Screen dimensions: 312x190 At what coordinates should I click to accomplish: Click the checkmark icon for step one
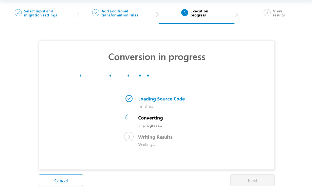tap(18, 13)
